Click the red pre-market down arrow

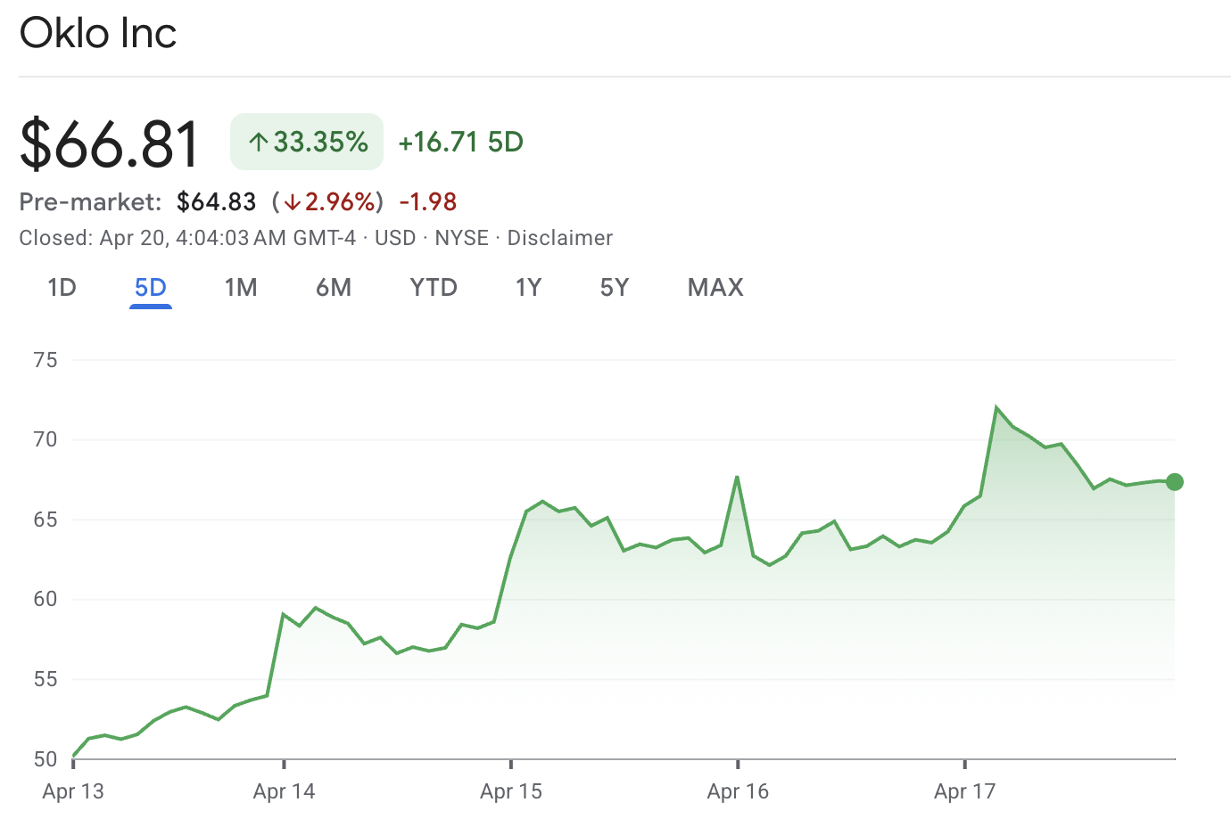(x=293, y=202)
